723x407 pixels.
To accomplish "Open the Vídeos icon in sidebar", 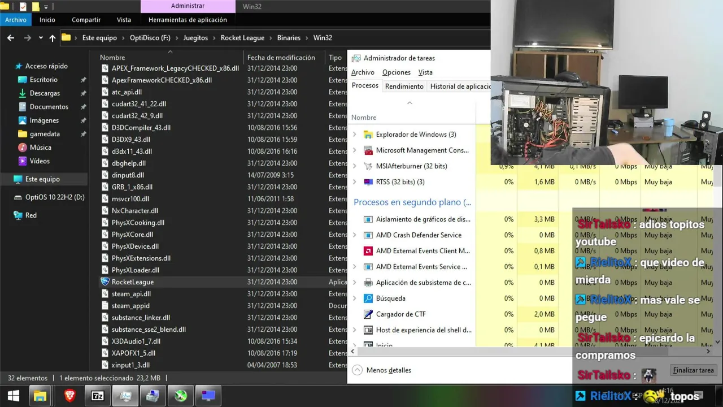I will pos(23,161).
